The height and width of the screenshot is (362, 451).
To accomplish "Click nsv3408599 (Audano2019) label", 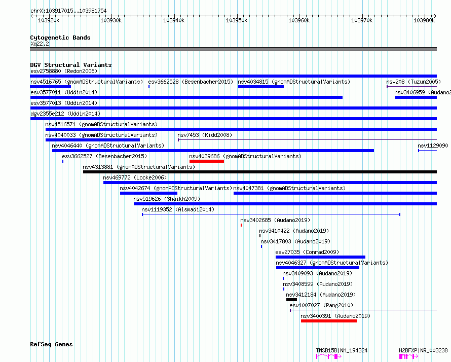I will (318, 284).
